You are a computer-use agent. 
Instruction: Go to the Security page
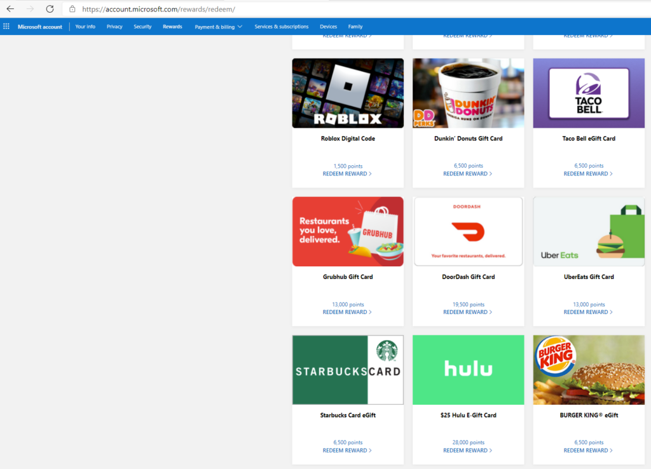(x=142, y=27)
